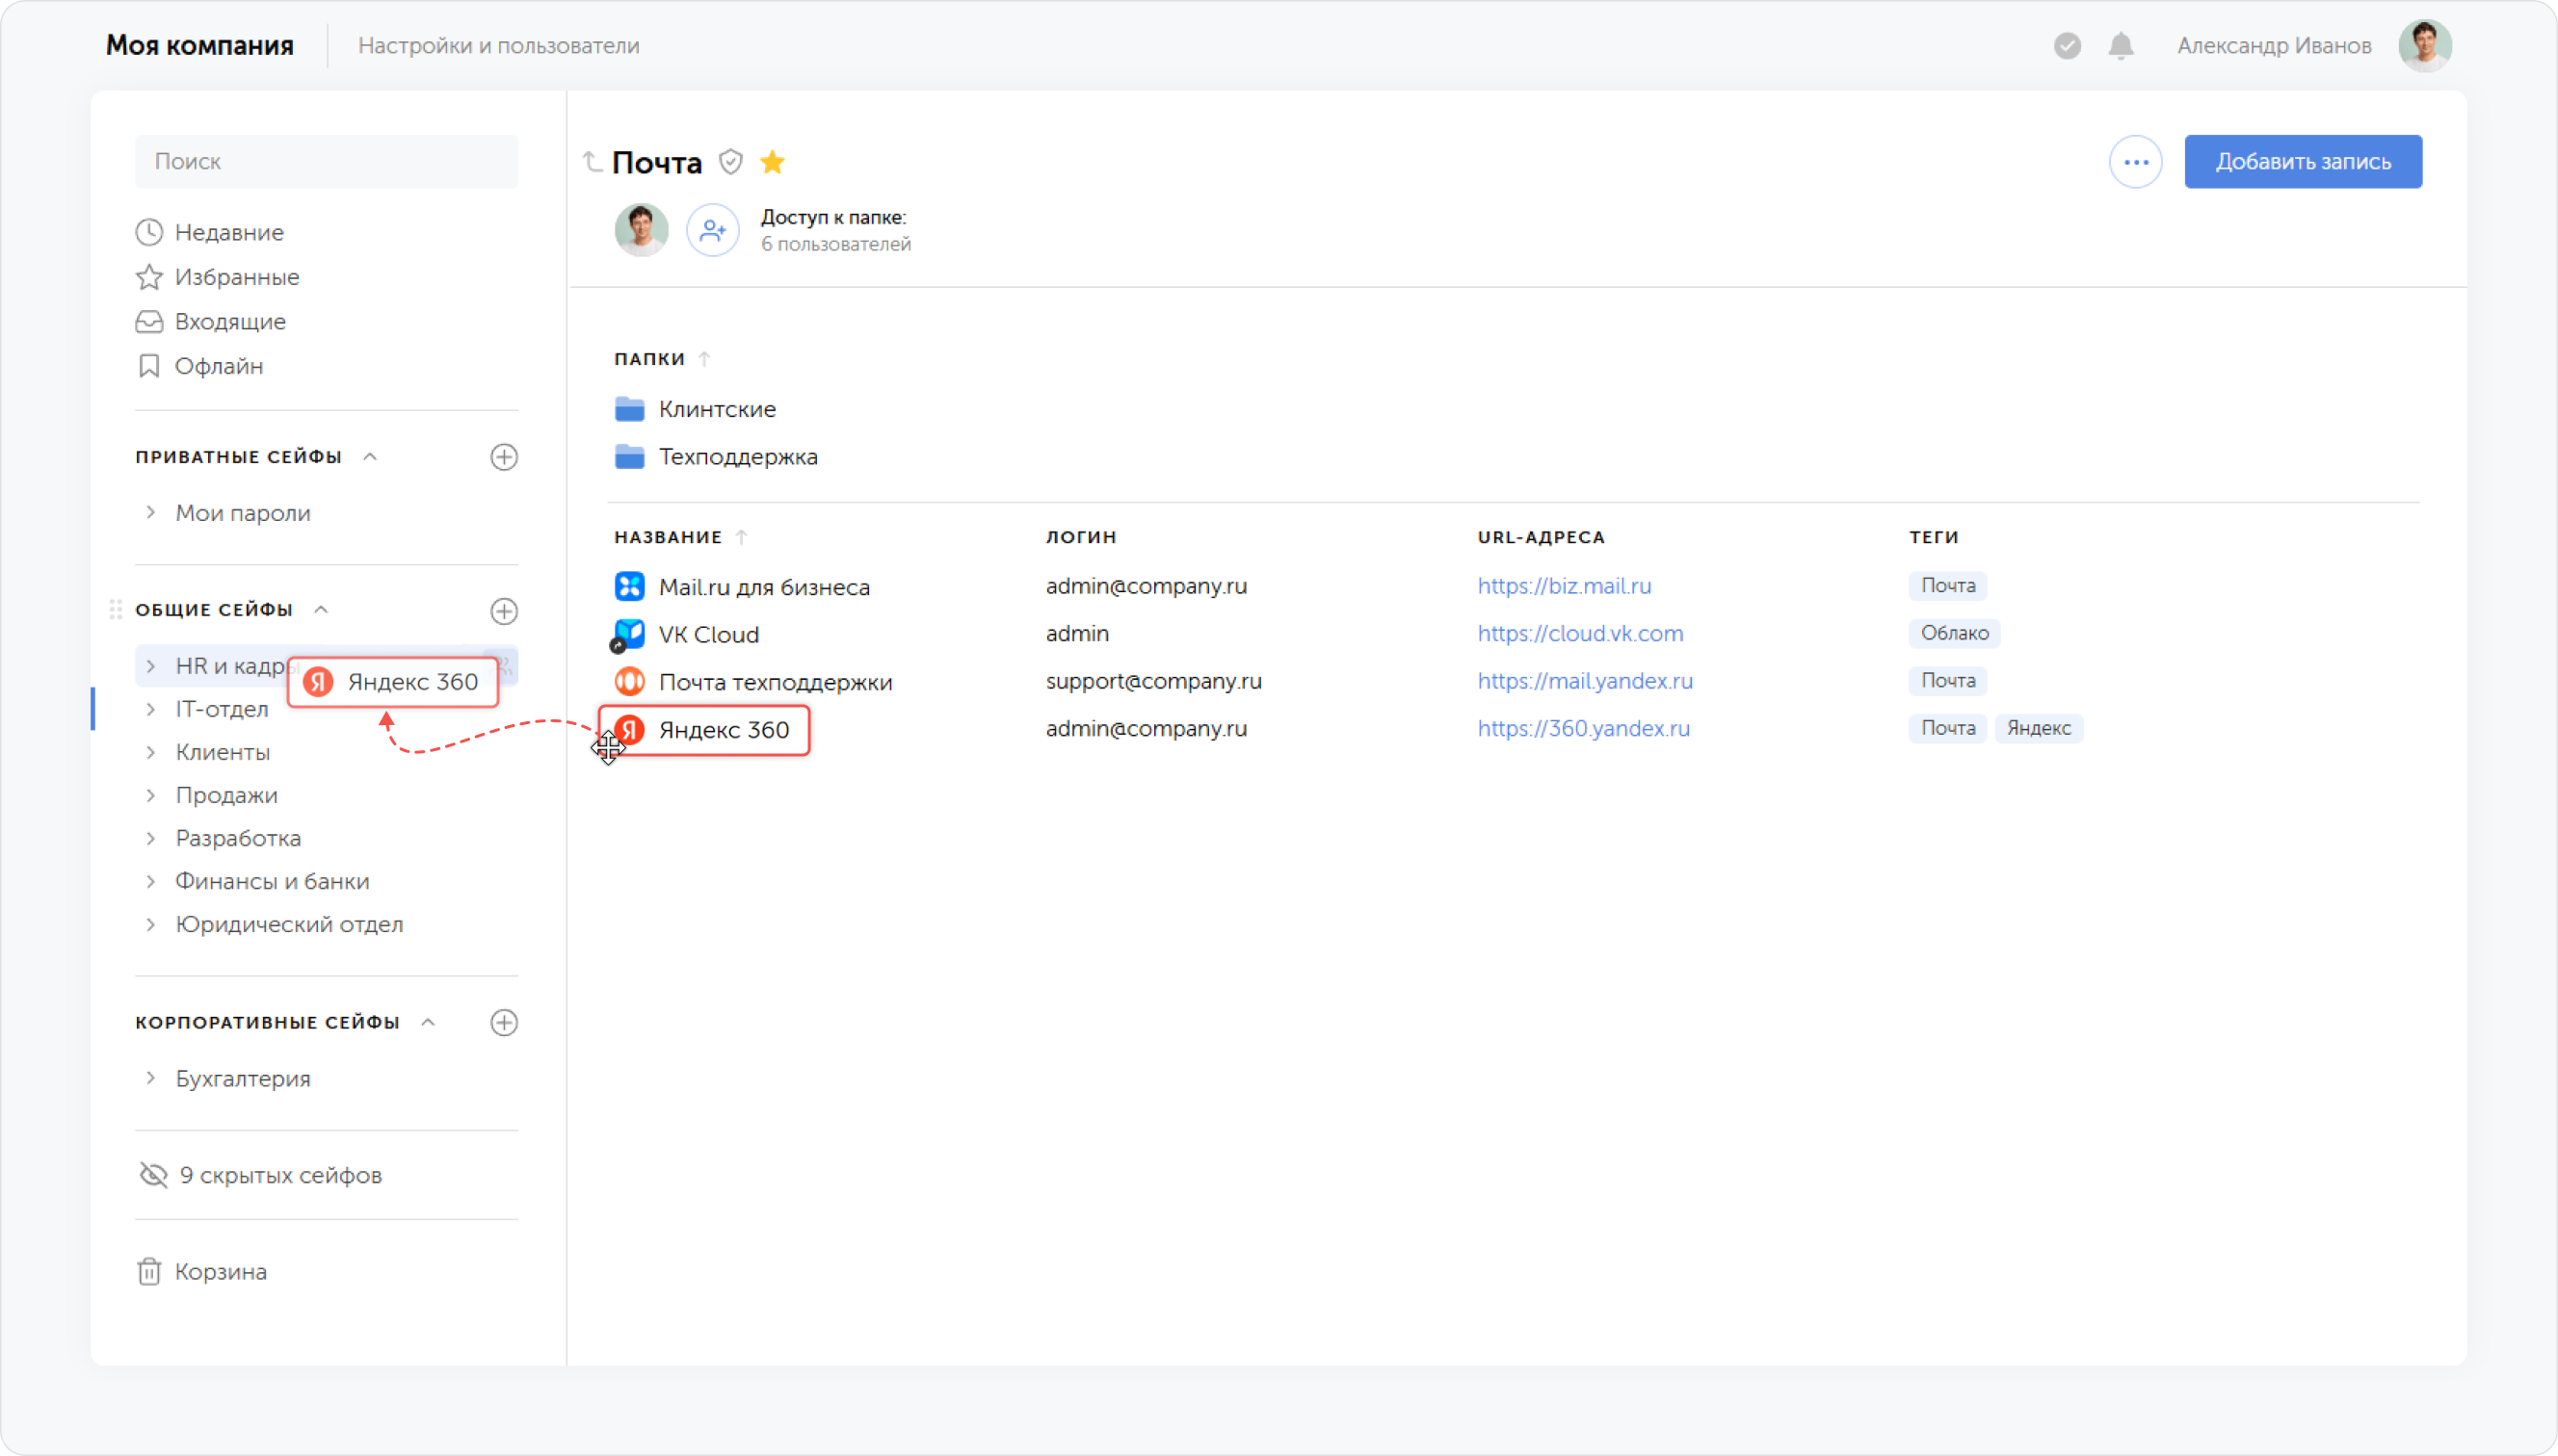
Task: Click the Облако tag
Action: (x=1954, y=633)
